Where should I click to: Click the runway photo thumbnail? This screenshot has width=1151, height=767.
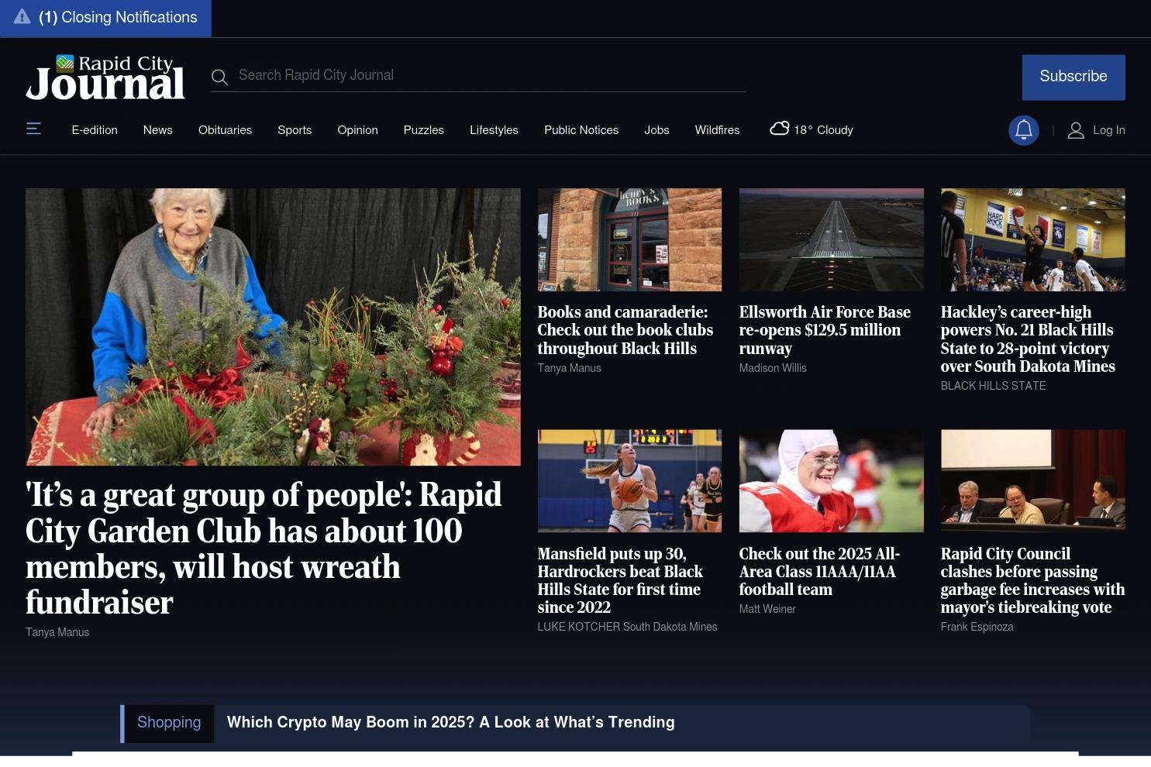pyautogui.click(x=831, y=240)
